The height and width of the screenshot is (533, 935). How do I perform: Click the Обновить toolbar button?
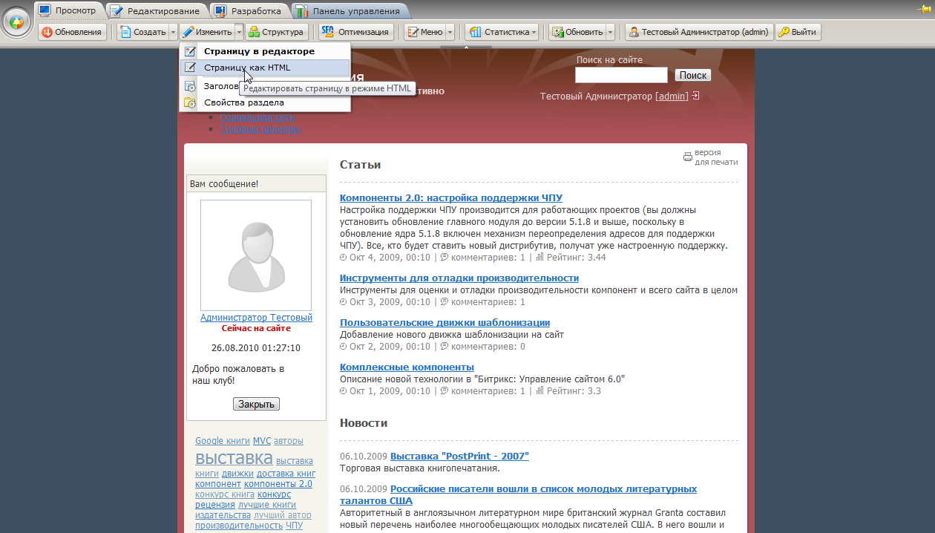coord(577,32)
